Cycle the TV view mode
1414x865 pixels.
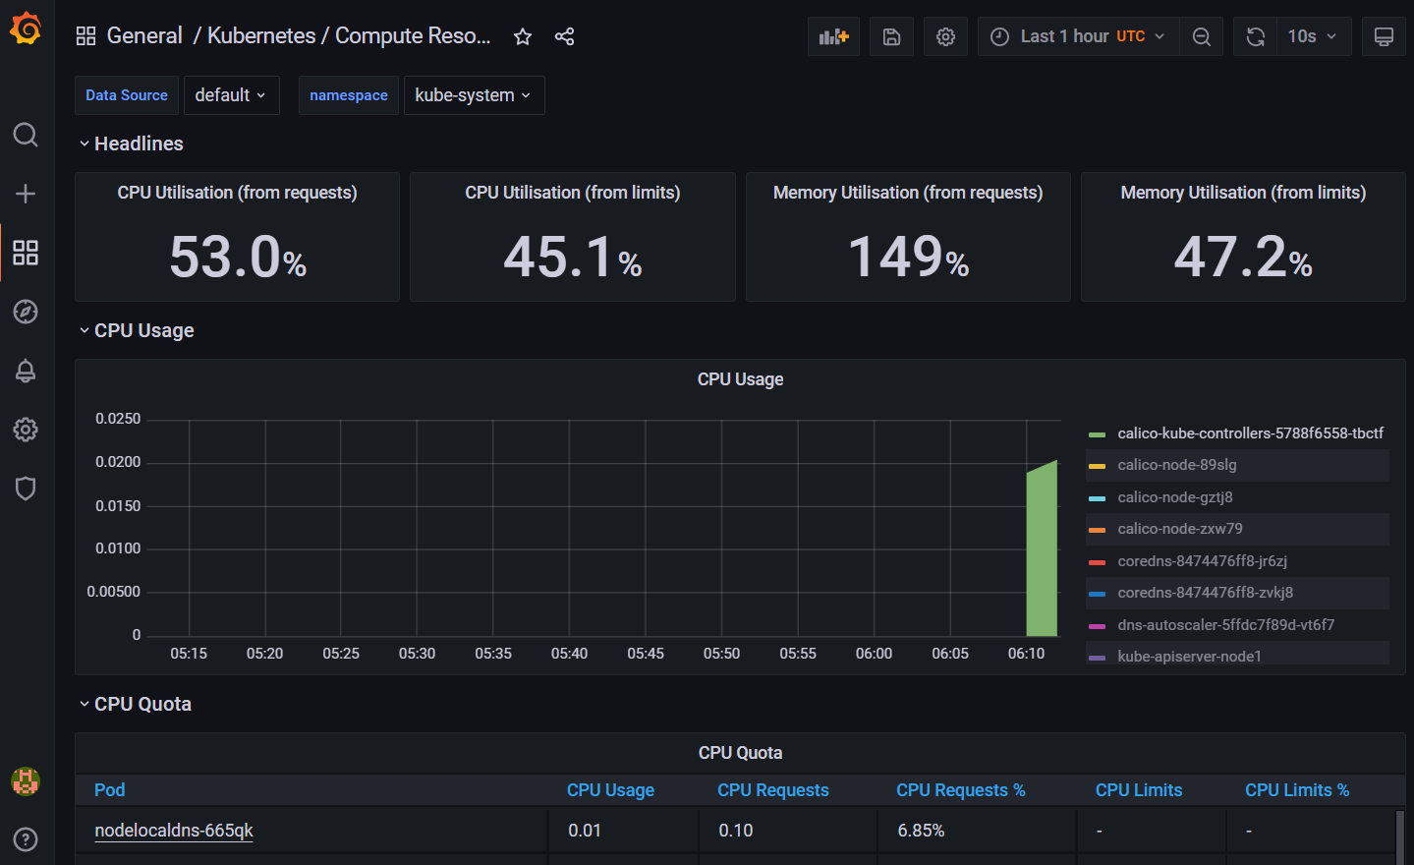tap(1384, 36)
